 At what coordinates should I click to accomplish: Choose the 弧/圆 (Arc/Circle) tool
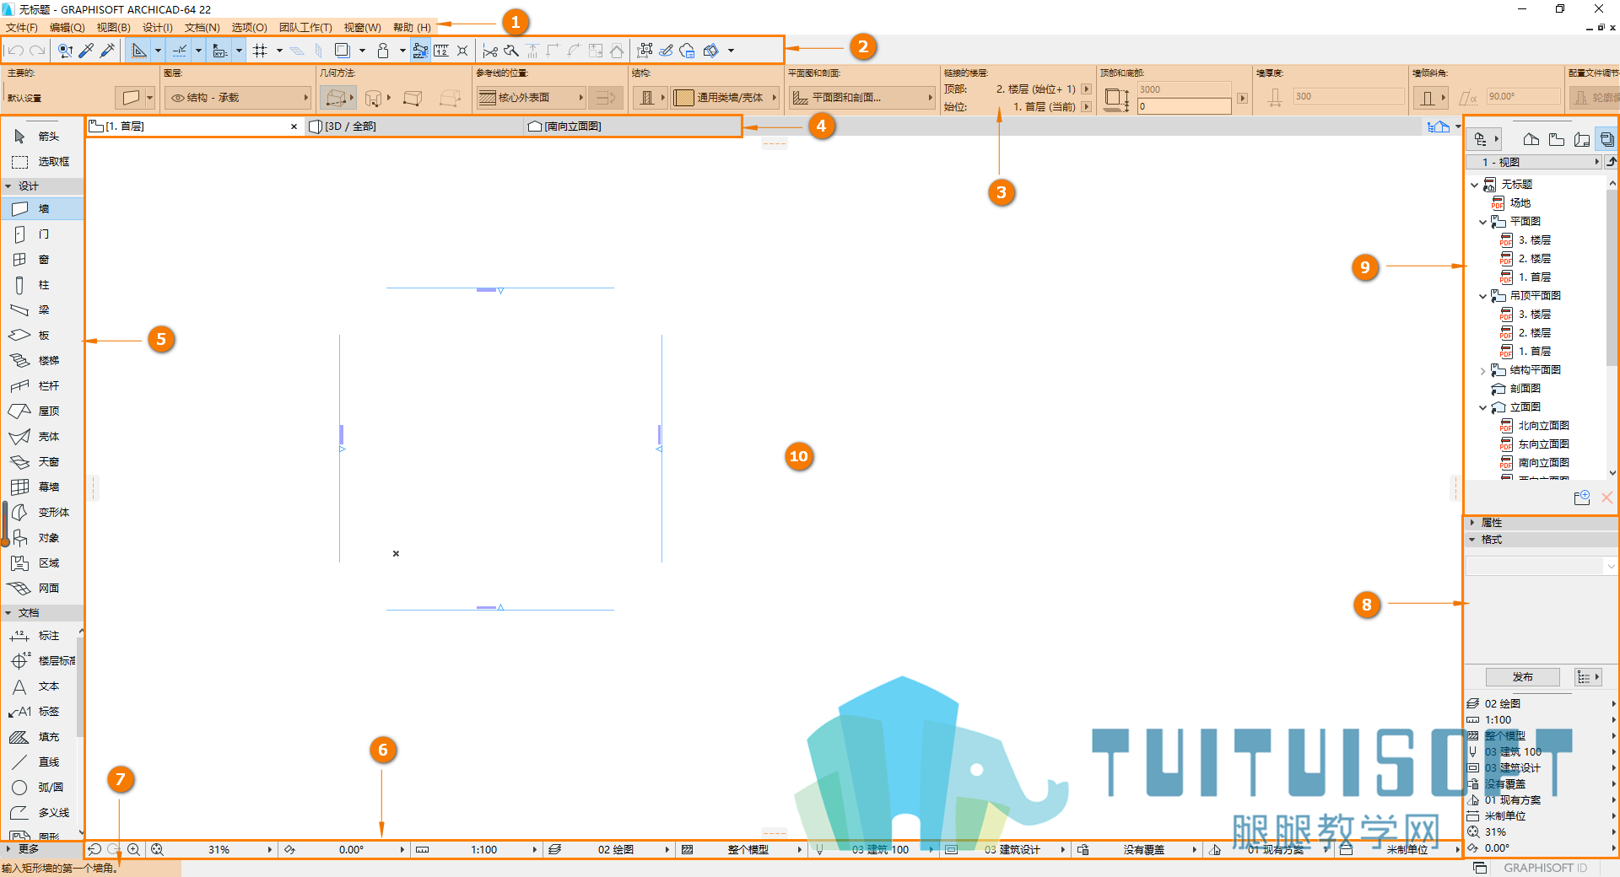40,787
